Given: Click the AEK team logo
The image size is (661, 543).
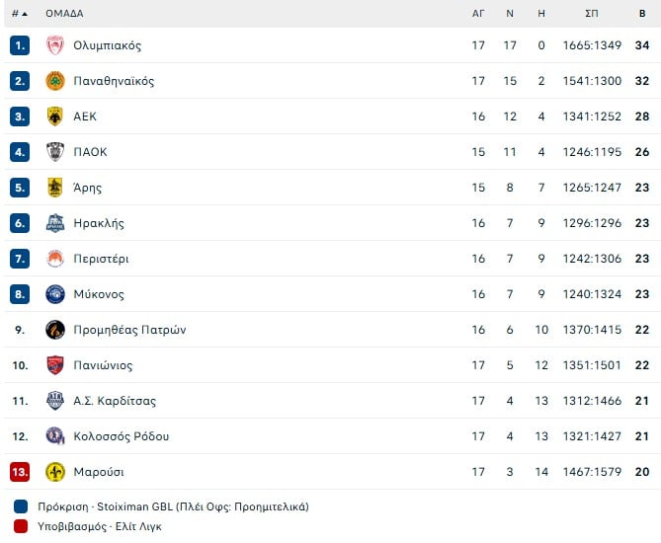Looking at the screenshot, I should pyautogui.click(x=55, y=116).
